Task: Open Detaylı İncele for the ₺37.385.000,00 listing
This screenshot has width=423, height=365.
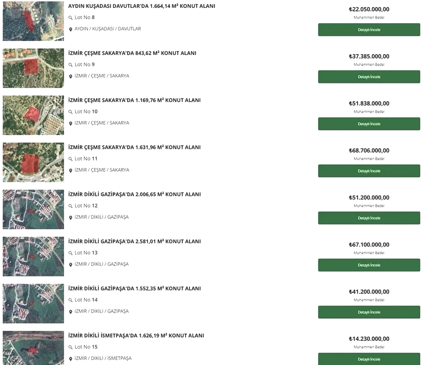Action: point(369,77)
